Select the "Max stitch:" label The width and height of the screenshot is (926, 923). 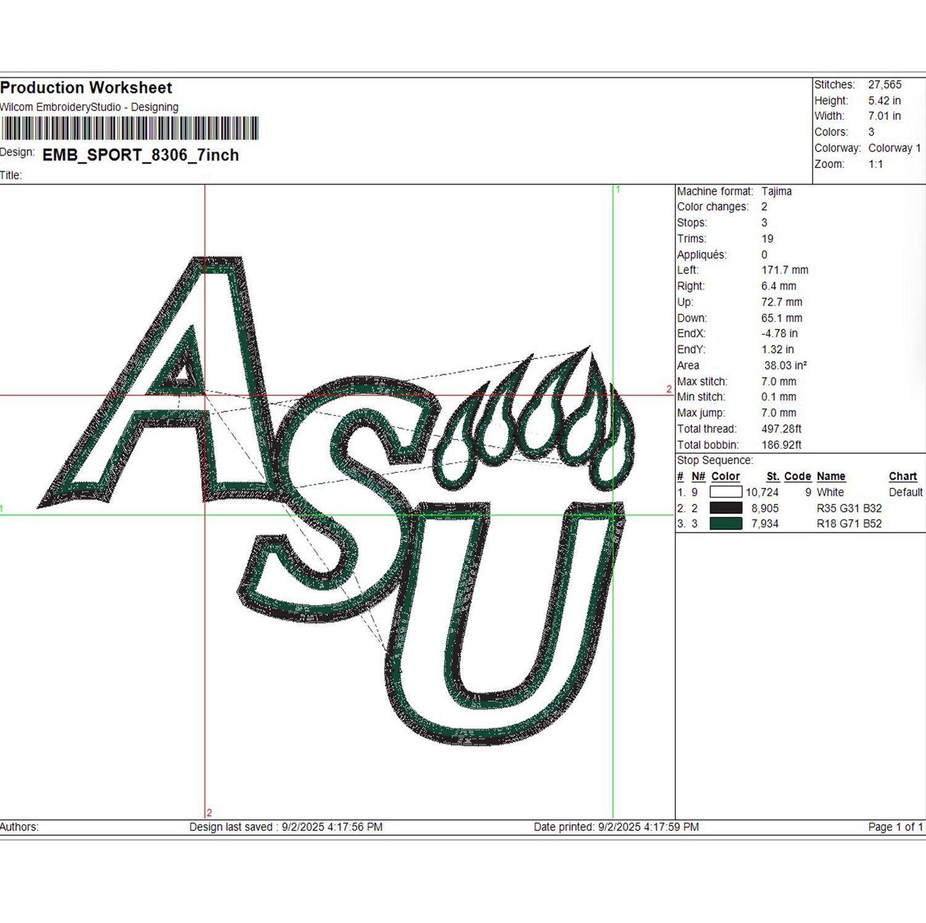click(702, 382)
